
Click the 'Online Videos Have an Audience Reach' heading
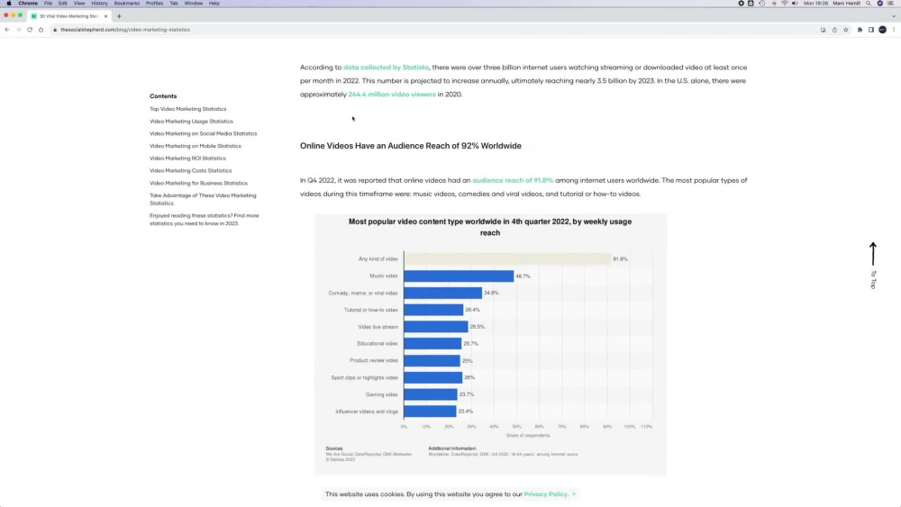(411, 146)
